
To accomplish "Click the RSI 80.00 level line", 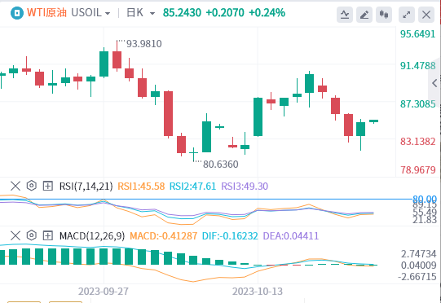I will (206, 200).
